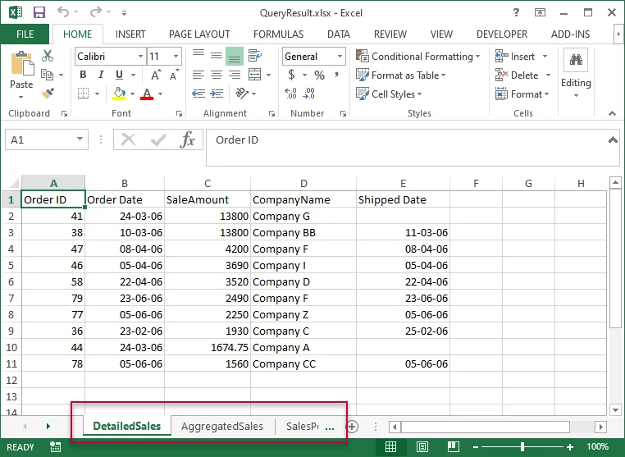Apply percent style
625x457 pixels.
coord(319,75)
